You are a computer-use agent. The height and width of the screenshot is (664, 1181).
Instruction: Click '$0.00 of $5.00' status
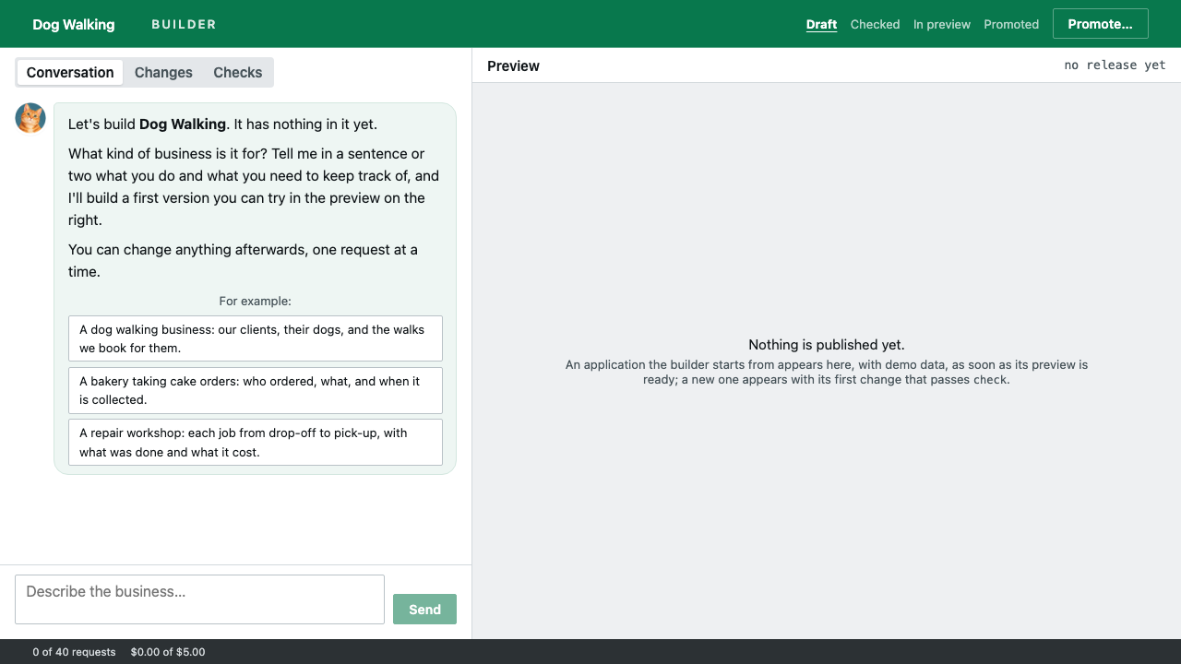tap(168, 652)
